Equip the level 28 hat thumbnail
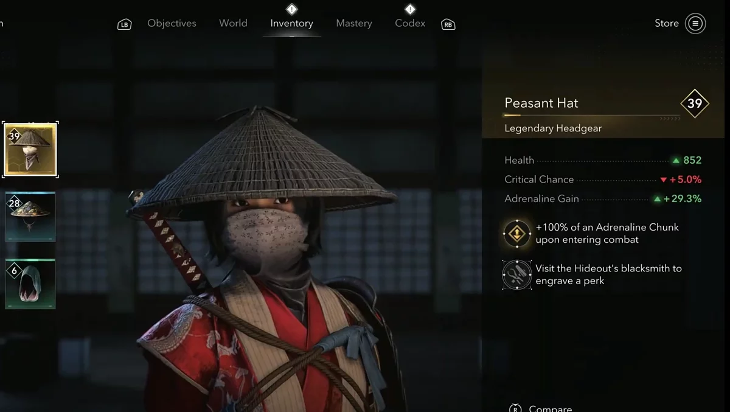 pyautogui.click(x=30, y=217)
